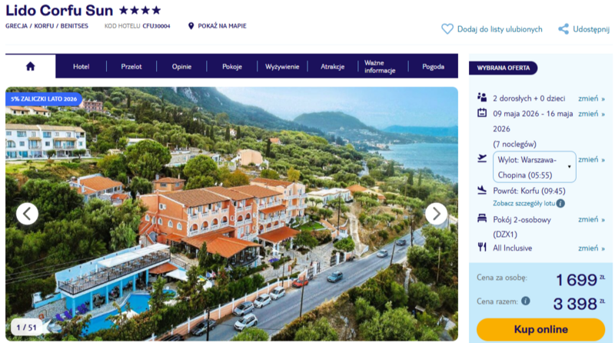Click total price info icon

click(525, 301)
